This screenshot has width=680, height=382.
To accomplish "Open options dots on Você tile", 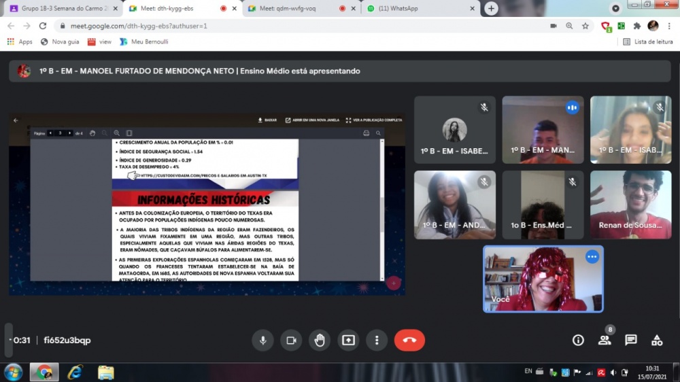I will [x=592, y=257].
